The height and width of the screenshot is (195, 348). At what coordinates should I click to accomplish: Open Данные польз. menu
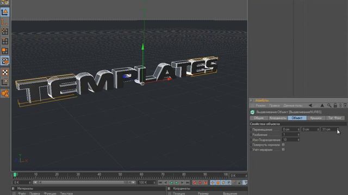pyautogui.click(x=293, y=106)
